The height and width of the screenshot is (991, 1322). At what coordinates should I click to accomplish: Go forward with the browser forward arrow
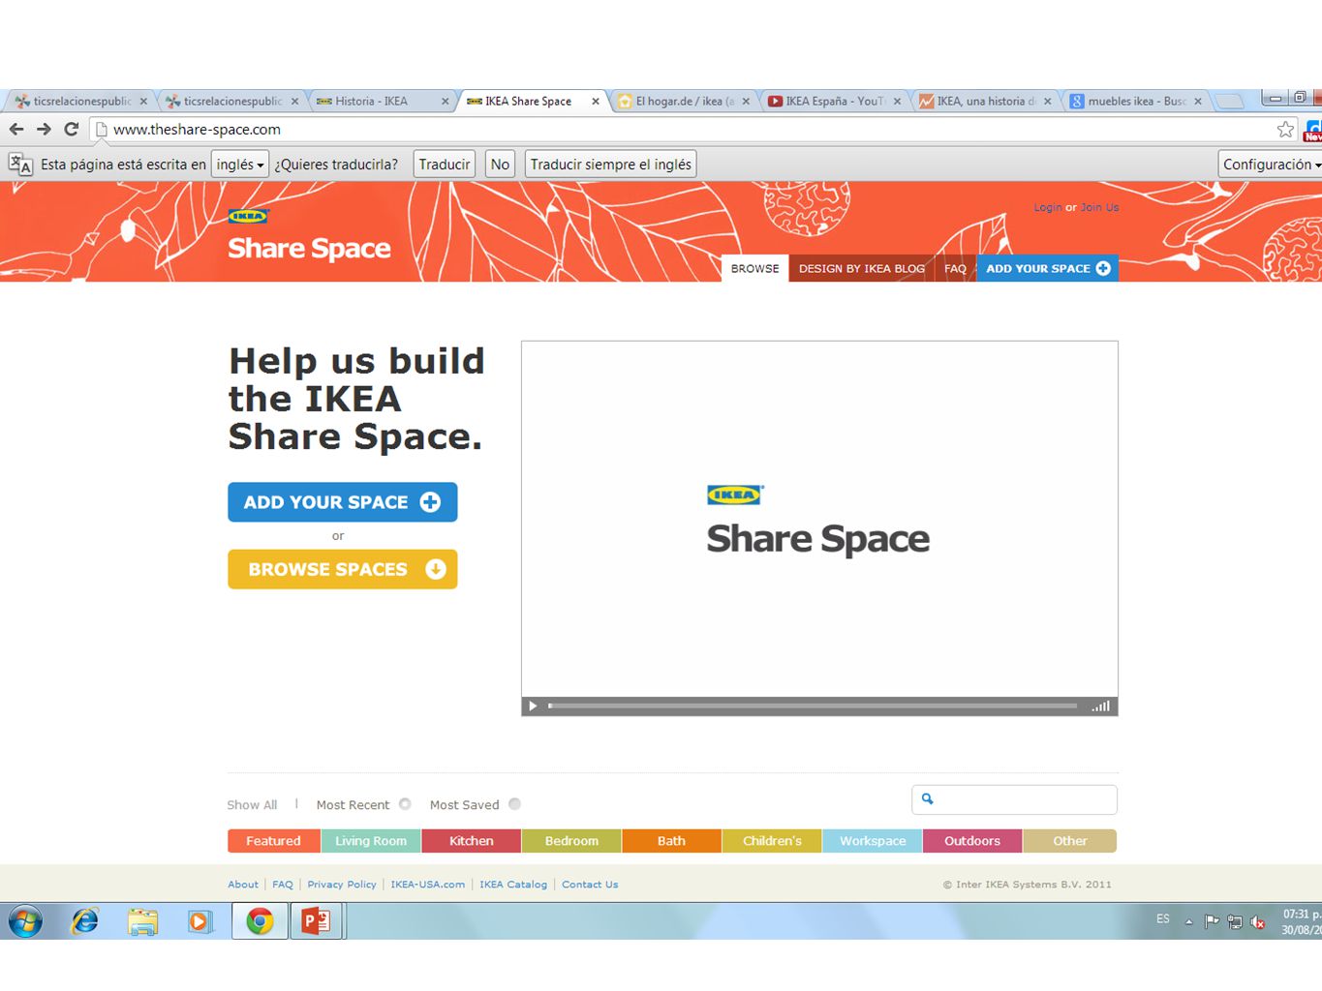(x=44, y=129)
